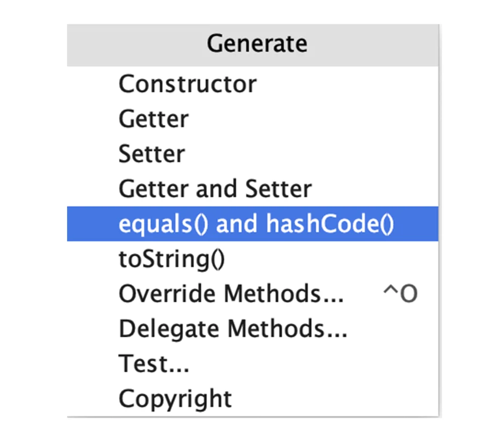Click the blue highlighted selection row
This screenshot has height=445, width=504.
click(253, 224)
